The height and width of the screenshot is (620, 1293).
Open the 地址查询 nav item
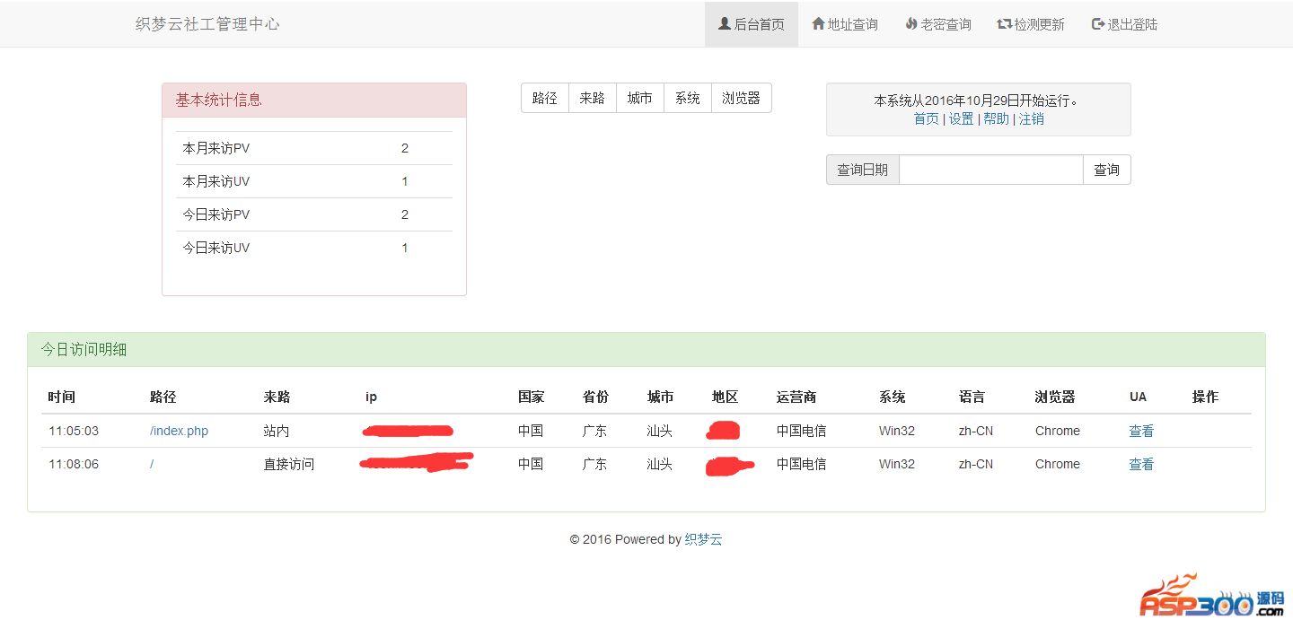pos(845,24)
